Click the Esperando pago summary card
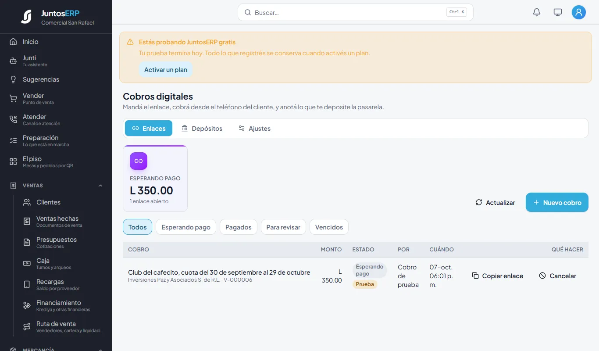Image resolution: width=599 pixels, height=351 pixels. pos(155,179)
